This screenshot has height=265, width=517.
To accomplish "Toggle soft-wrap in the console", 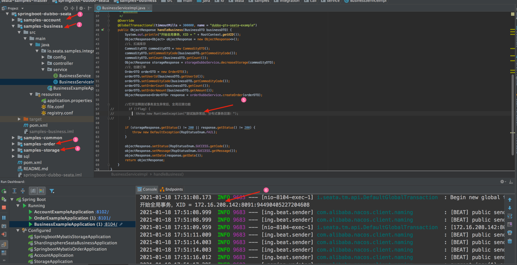I will (509, 216).
